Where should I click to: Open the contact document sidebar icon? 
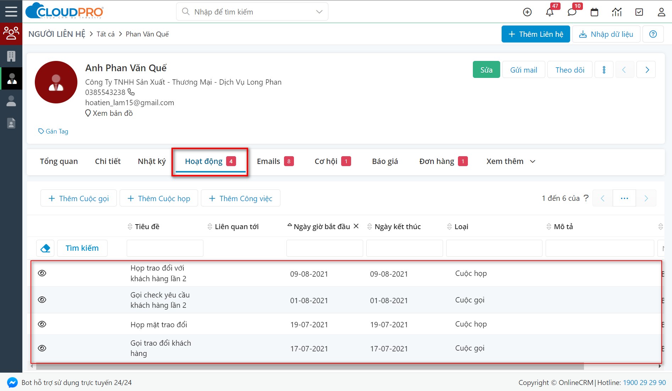click(x=11, y=123)
